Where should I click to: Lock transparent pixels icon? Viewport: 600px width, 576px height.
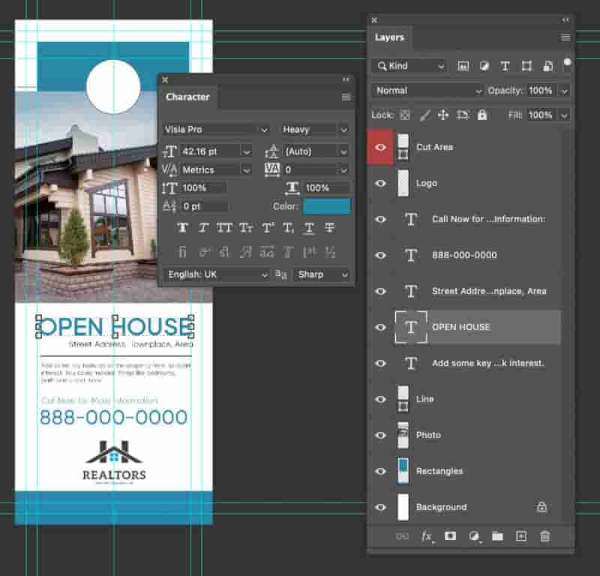pyautogui.click(x=405, y=115)
